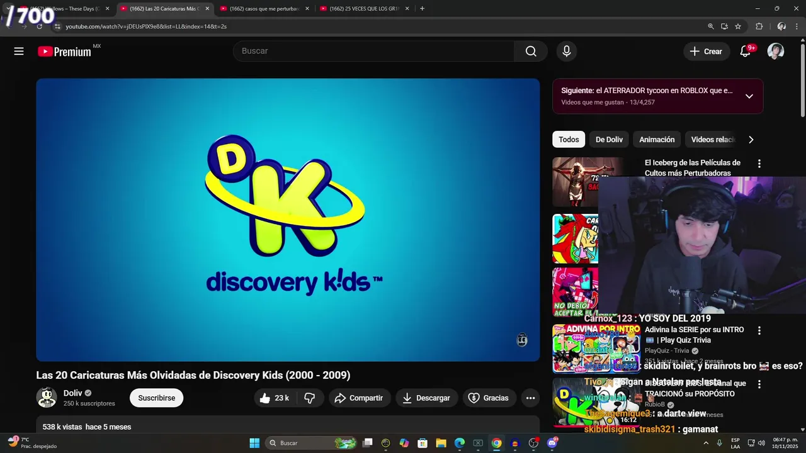
Task: Select the Animación filter chip
Action: pyautogui.click(x=657, y=140)
